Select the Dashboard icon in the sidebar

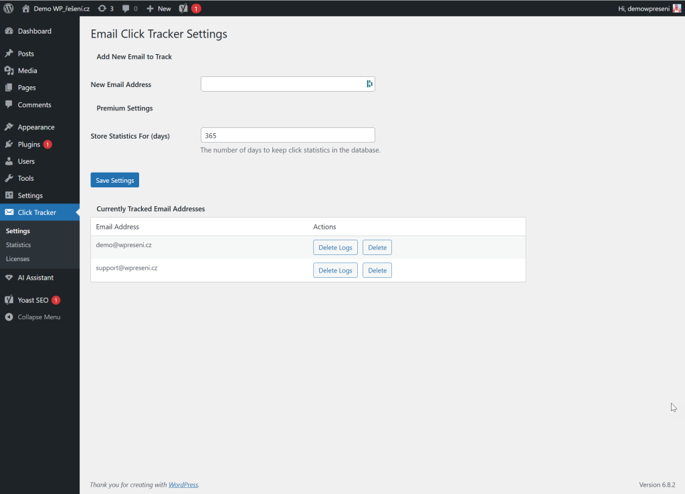pos(10,31)
